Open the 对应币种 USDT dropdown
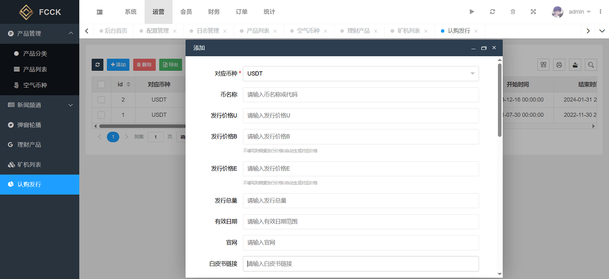Image resolution: width=609 pixels, height=279 pixels. click(x=361, y=74)
